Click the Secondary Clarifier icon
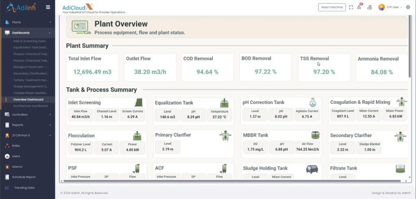The height and width of the screenshot is (199, 416). point(400,136)
